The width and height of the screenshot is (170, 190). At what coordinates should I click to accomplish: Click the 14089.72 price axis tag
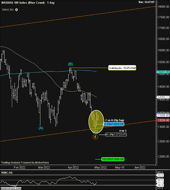pyautogui.click(x=163, y=97)
